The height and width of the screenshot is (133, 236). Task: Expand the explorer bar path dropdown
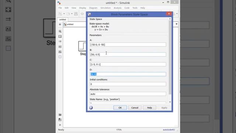(177, 24)
